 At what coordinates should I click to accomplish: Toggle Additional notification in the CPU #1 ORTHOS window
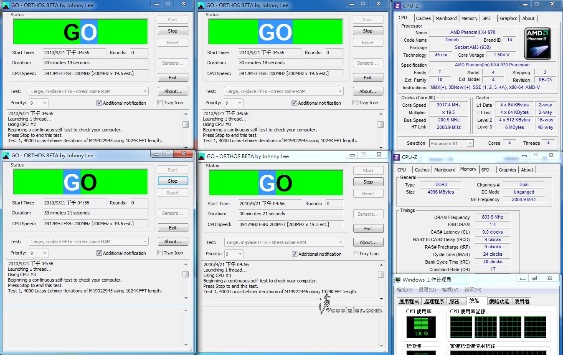point(294,254)
